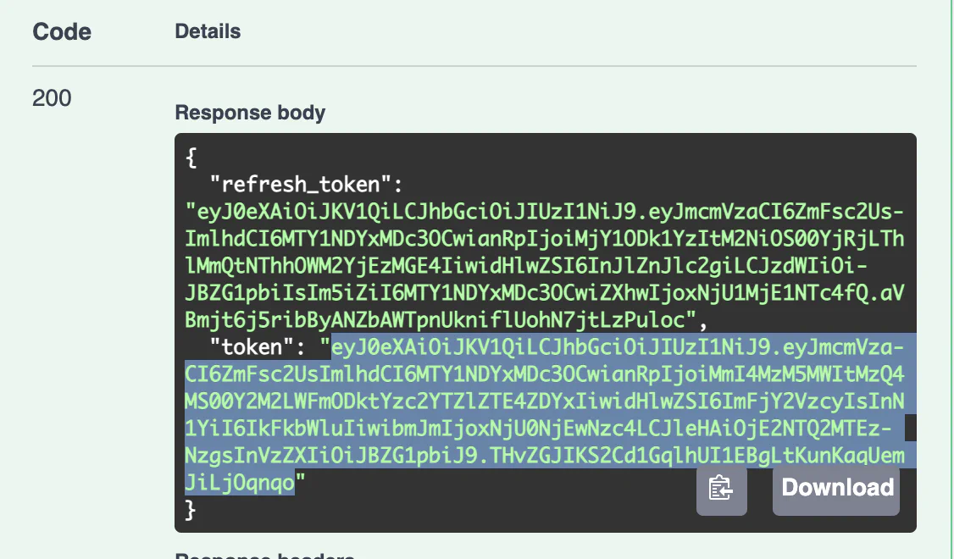Screen dimensions: 954x559
Task: Select the Details column header
Action: tap(208, 31)
